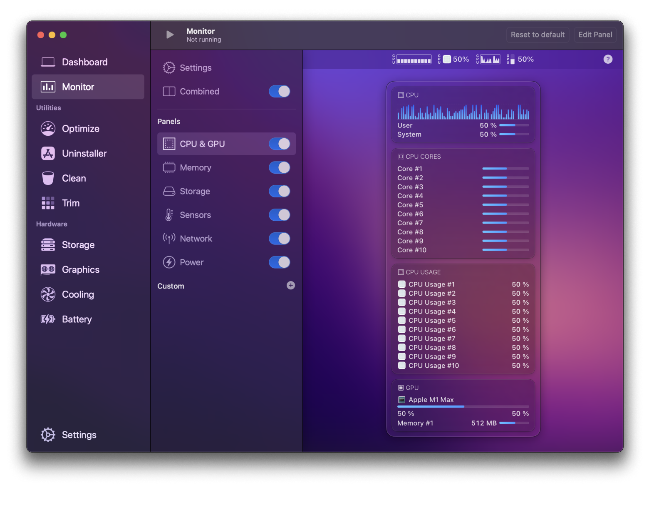Viewport: 649px width, 508px height.
Task: Click the Network antenna icon
Action: 169,239
